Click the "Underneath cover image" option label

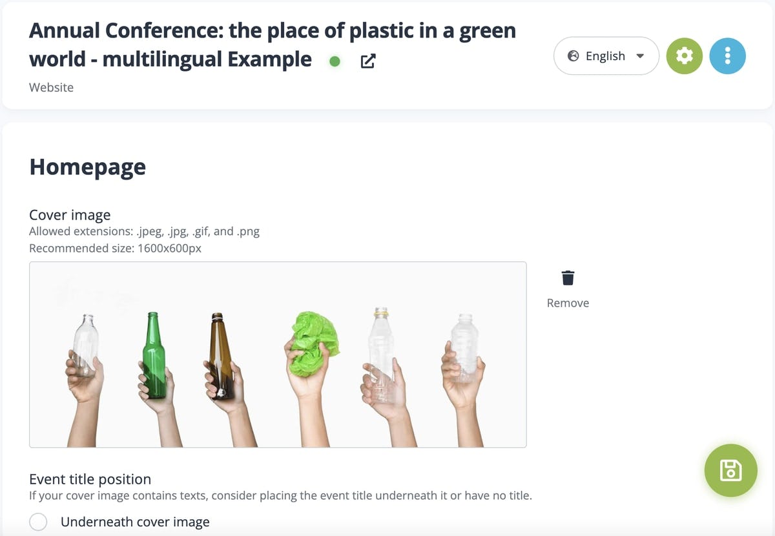click(x=135, y=522)
